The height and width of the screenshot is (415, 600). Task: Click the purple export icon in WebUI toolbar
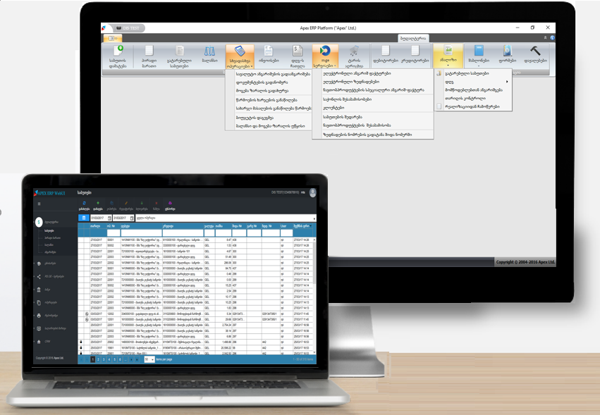coord(170,203)
